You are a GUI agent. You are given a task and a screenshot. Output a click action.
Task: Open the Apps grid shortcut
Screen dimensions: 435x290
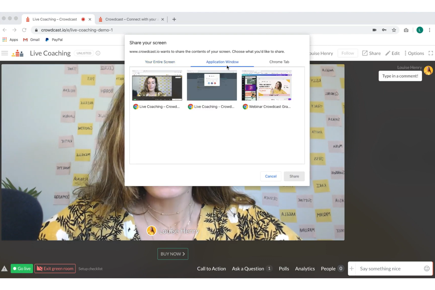point(10,40)
